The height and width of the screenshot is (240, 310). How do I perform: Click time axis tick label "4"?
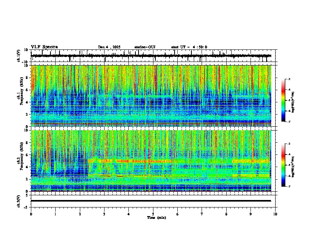pyautogui.click(x=128, y=214)
